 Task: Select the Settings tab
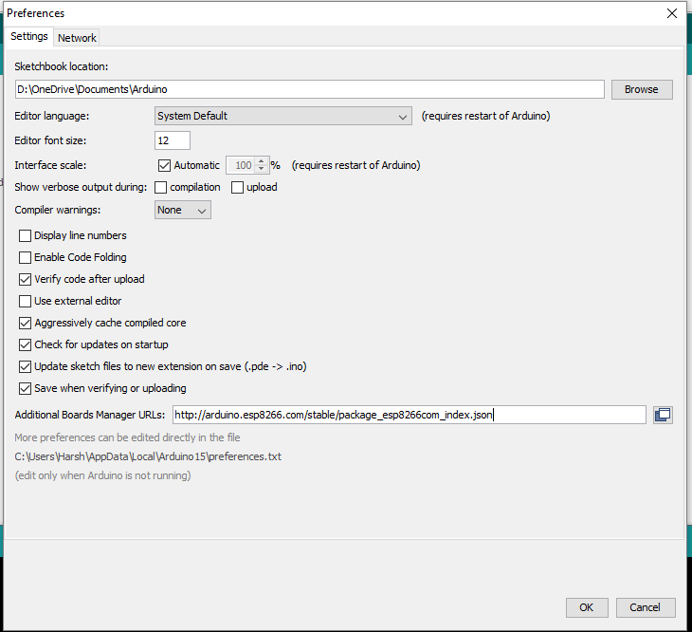pos(28,37)
